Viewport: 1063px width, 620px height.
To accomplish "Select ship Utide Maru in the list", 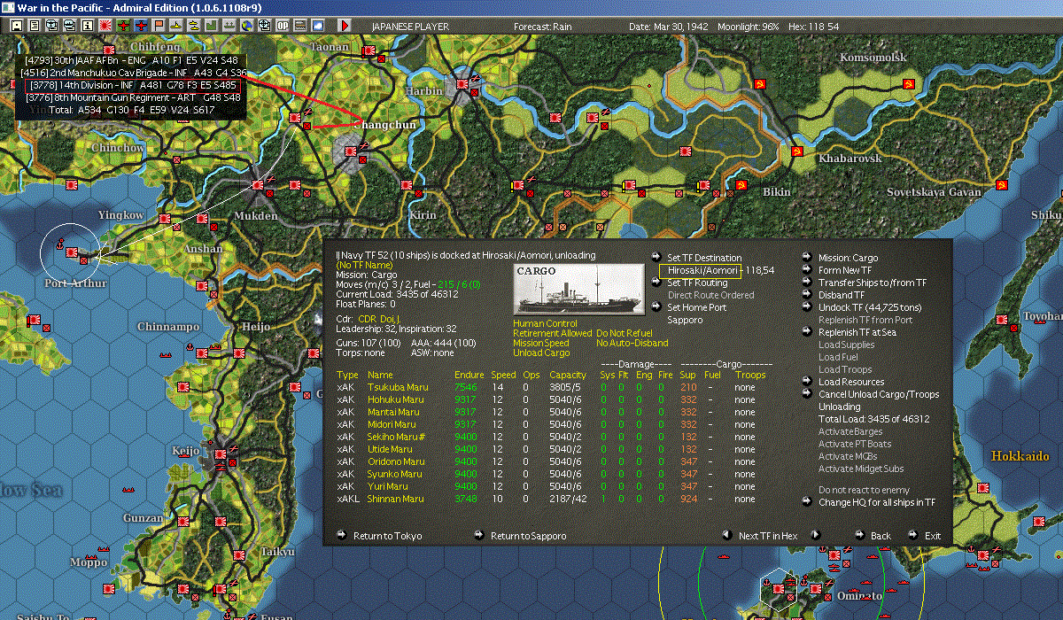I will coord(390,449).
